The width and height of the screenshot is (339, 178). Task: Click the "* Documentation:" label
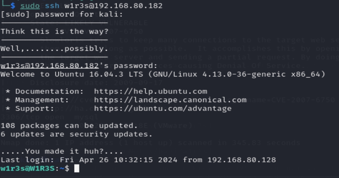pos(42,91)
